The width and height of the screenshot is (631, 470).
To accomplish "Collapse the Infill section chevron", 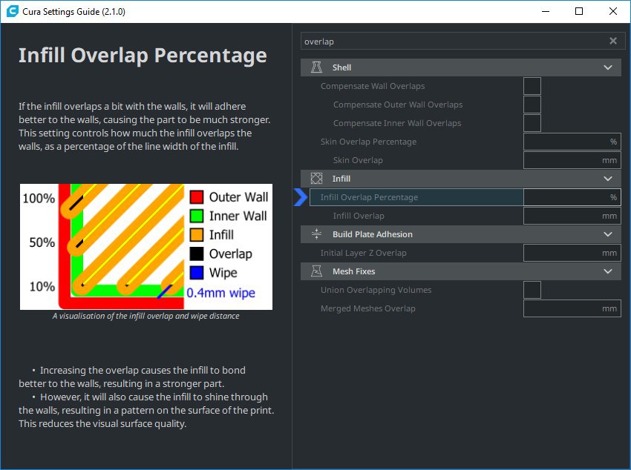I will click(x=608, y=179).
